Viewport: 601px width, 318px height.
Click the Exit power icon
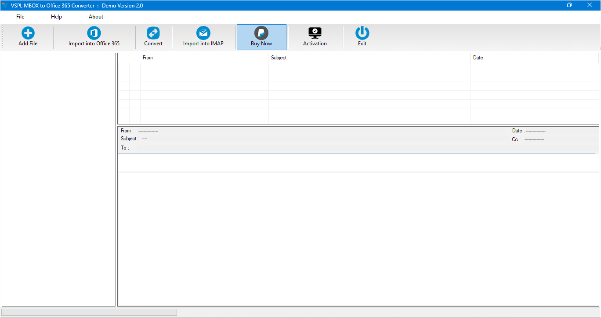pyautogui.click(x=362, y=33)
